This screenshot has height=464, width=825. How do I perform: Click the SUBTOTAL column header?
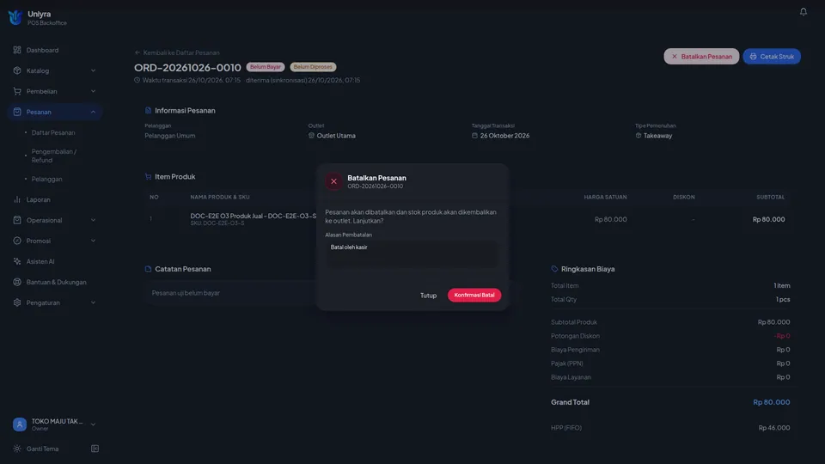(770, 198)
